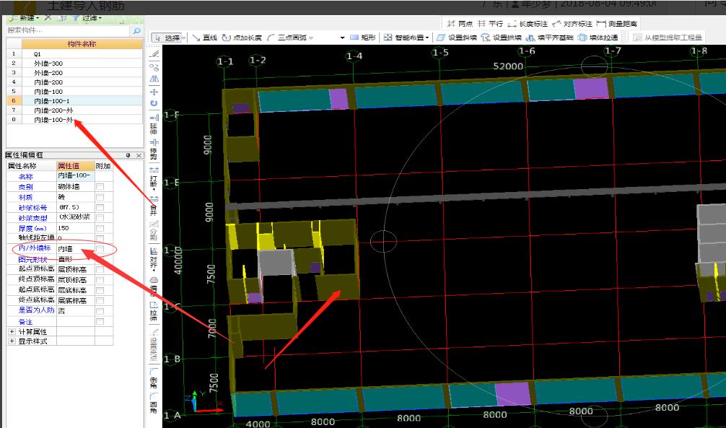Click the 构件名称 column header
726x428 pixels.
82,44
